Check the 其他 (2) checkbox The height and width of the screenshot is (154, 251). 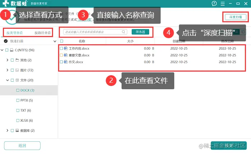coord(12,60)
